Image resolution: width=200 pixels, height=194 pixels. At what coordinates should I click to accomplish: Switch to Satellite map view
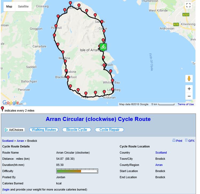pyautogui.click(x=23, y=6)
